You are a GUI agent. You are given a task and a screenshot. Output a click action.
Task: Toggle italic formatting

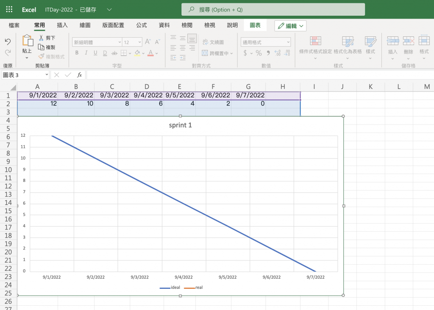tap(86, 53)
